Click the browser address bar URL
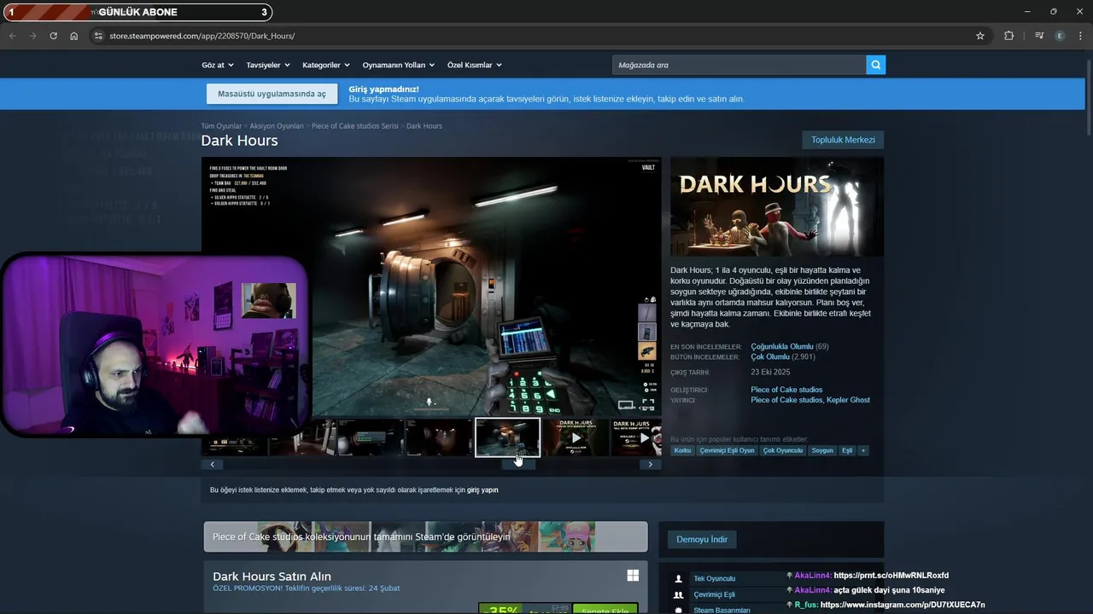 tap(202, 36)
